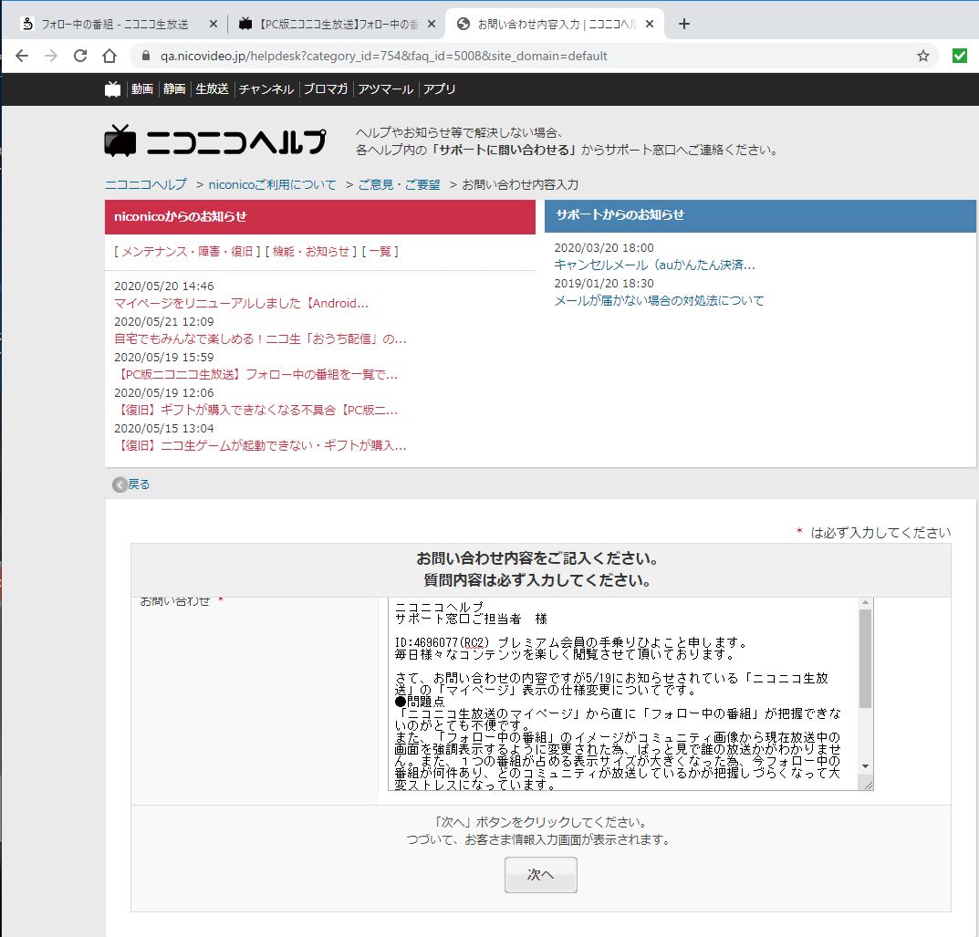This screenshot has width=979, height=937.
Task: Click the browser forward arrow
Action: click(x=51, y=56)
